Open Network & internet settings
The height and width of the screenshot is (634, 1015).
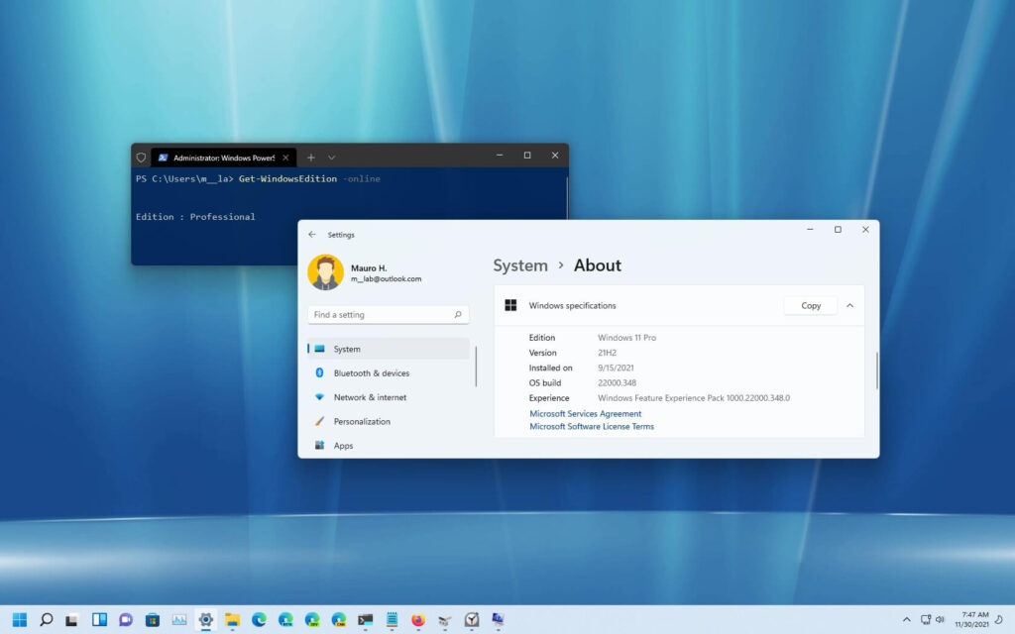pyautogui.click(x=388, y=397)
